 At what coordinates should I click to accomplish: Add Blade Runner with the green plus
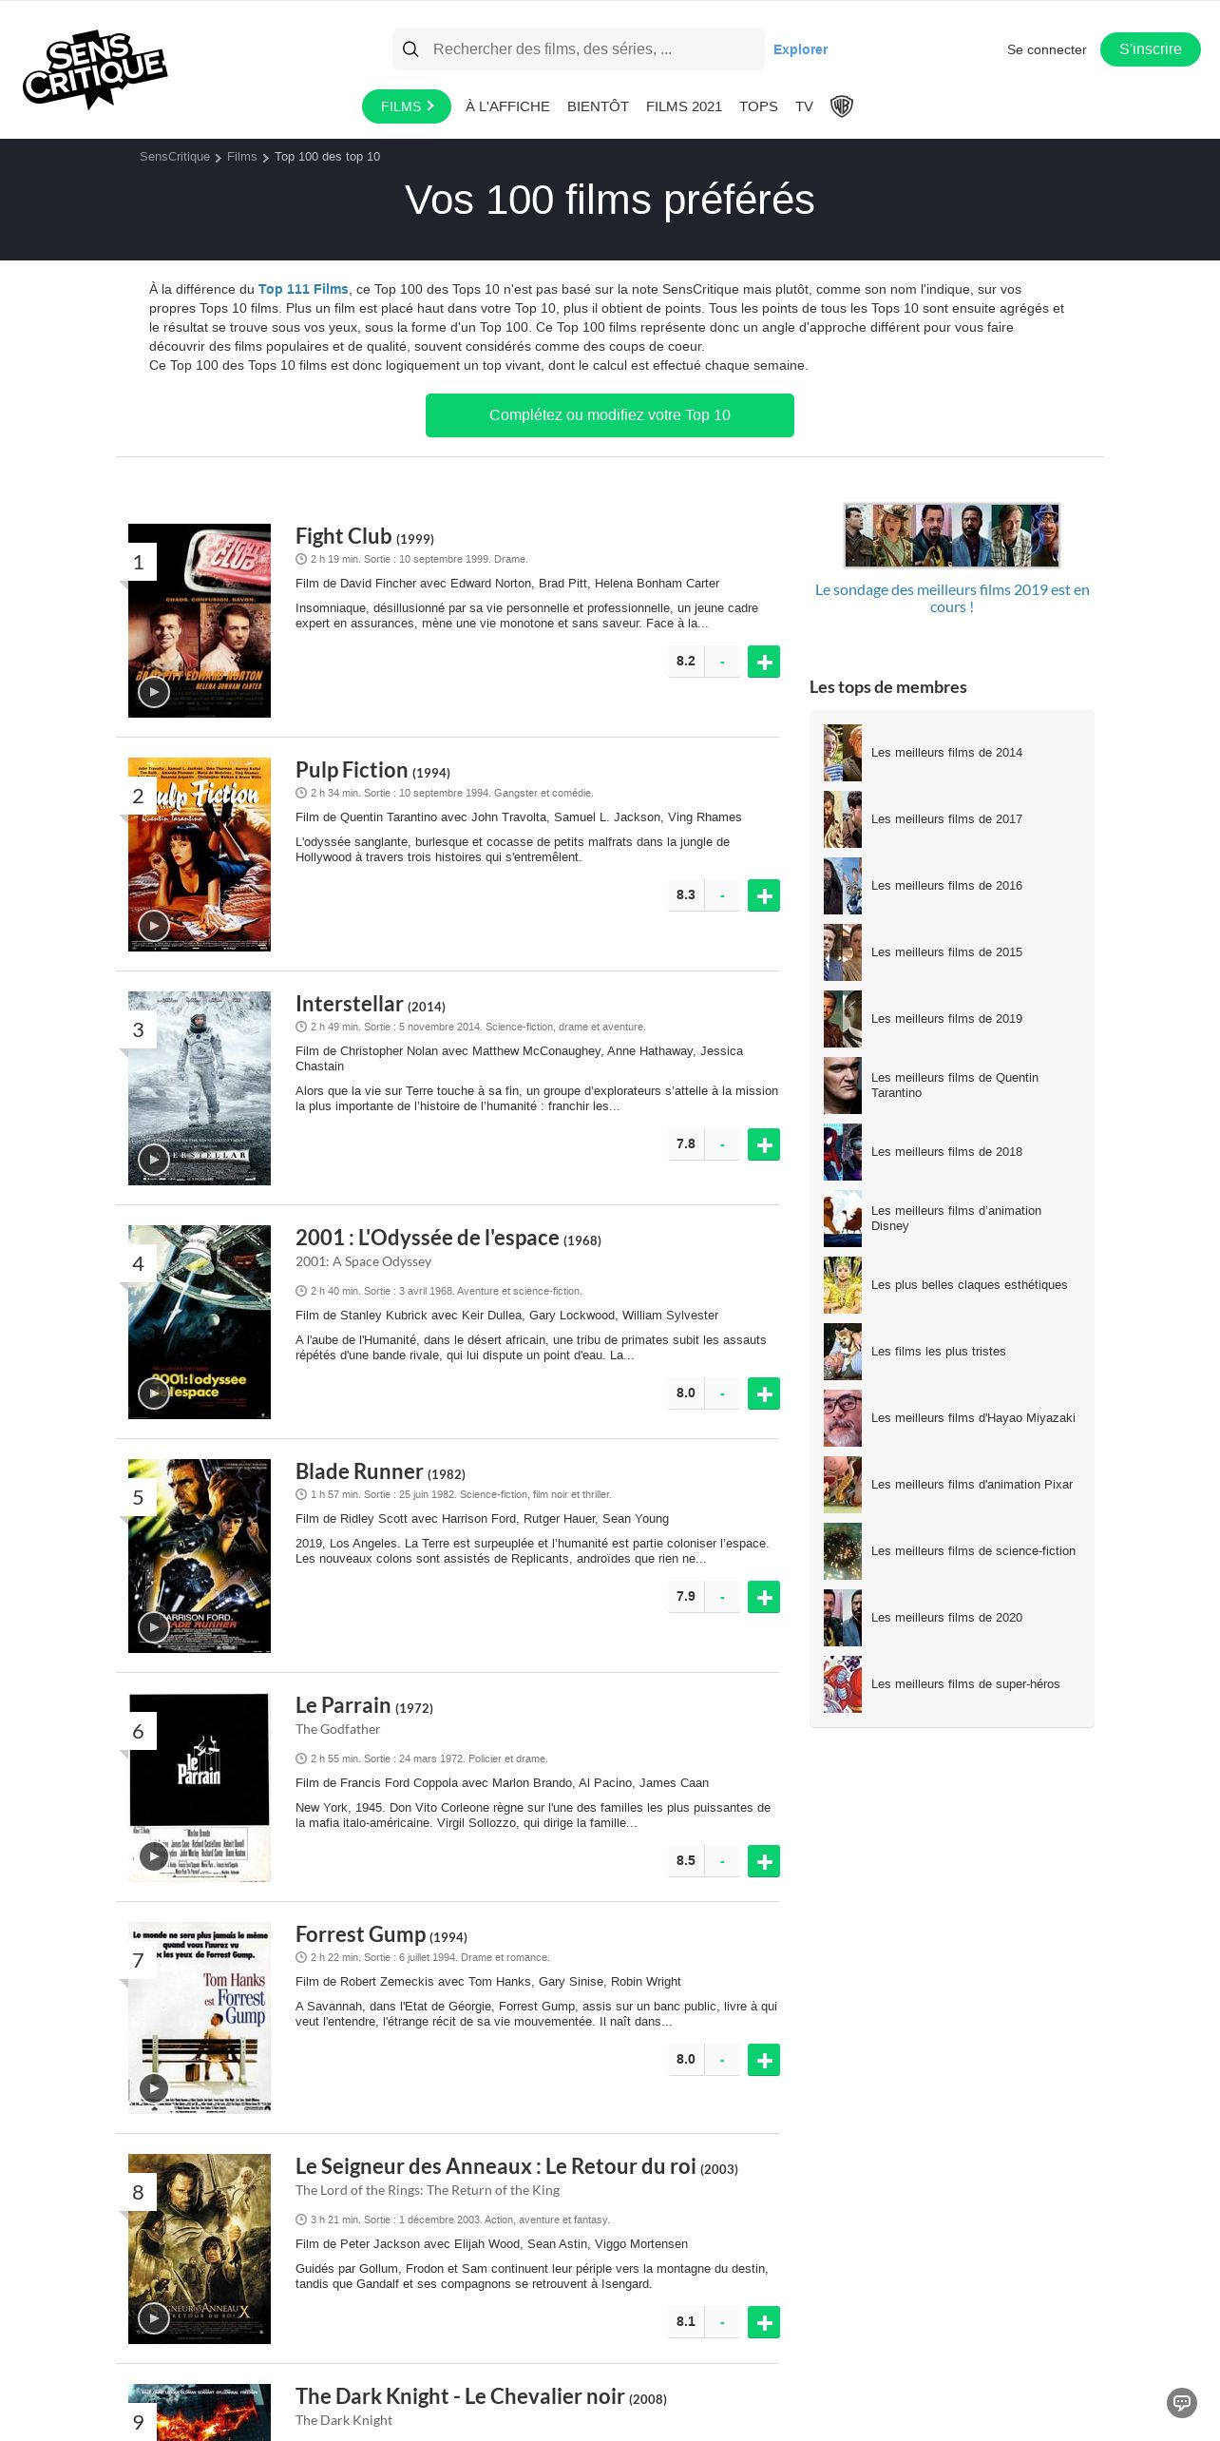[x=764, y=1597]
